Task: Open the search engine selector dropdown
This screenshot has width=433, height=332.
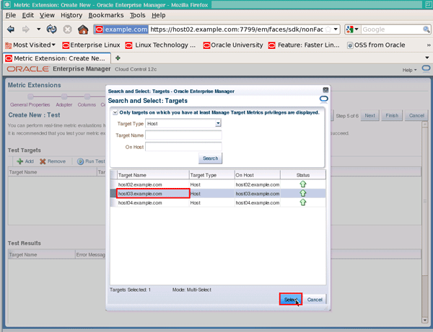Action: [x=352, y=30]
